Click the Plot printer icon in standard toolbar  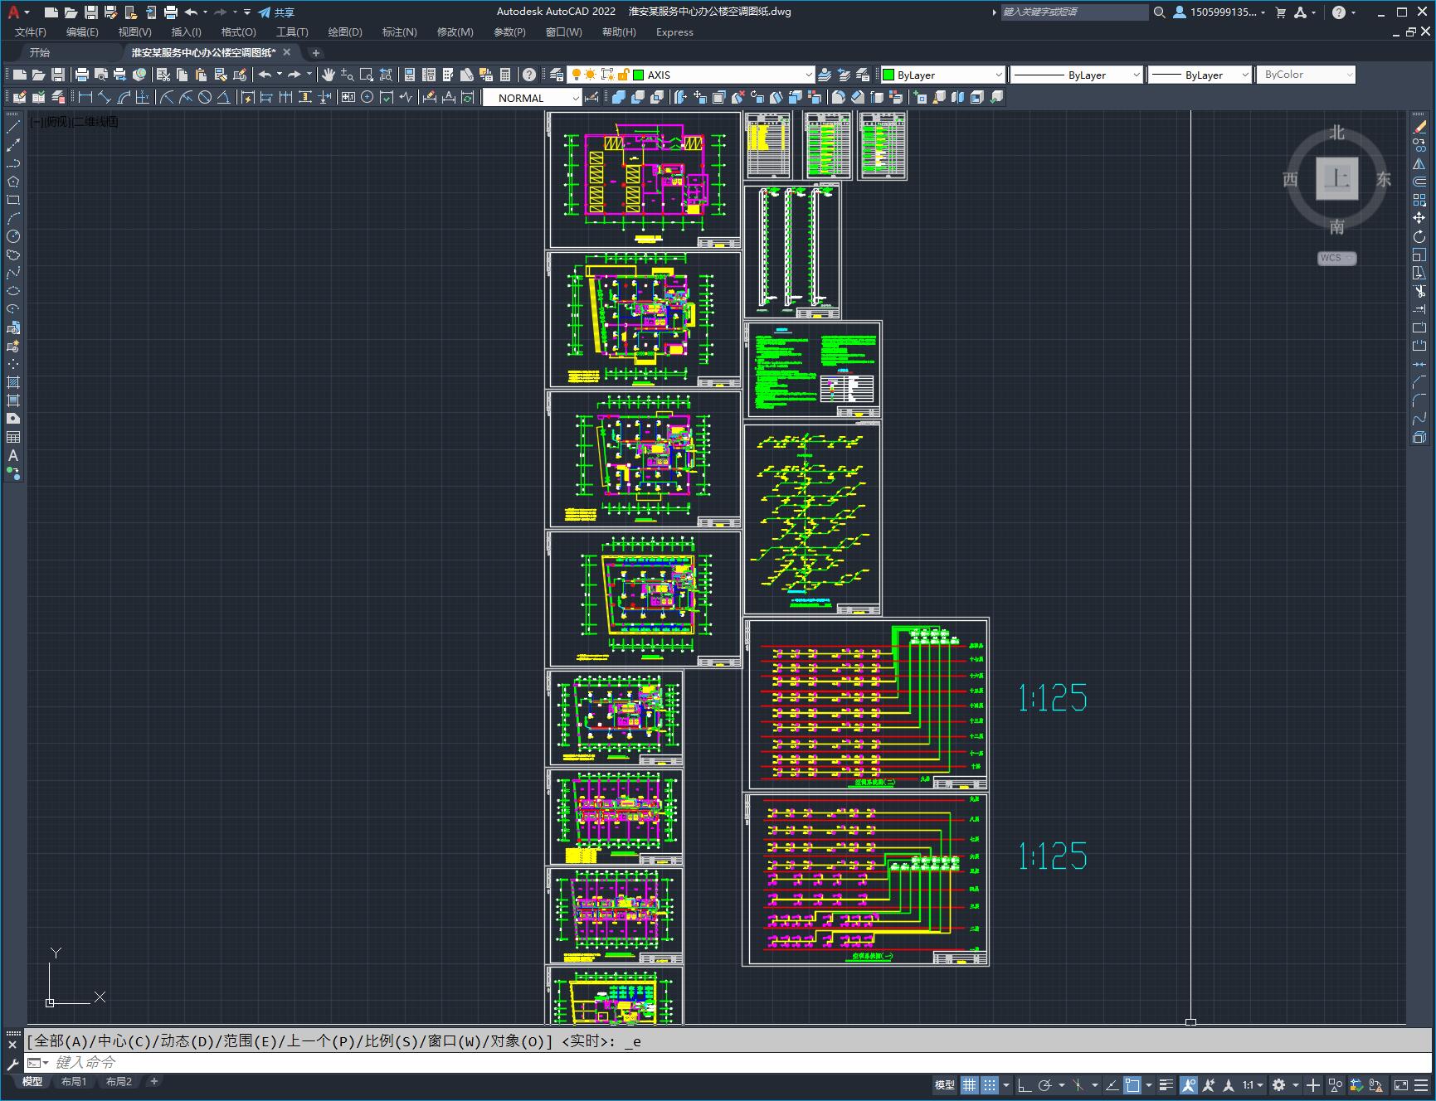[82, 75]
